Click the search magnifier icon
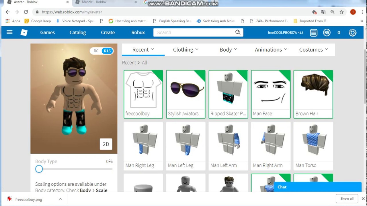 tap(238, 32)
